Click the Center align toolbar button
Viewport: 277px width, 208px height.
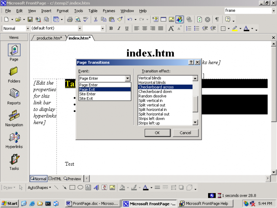tap(145, 29)
